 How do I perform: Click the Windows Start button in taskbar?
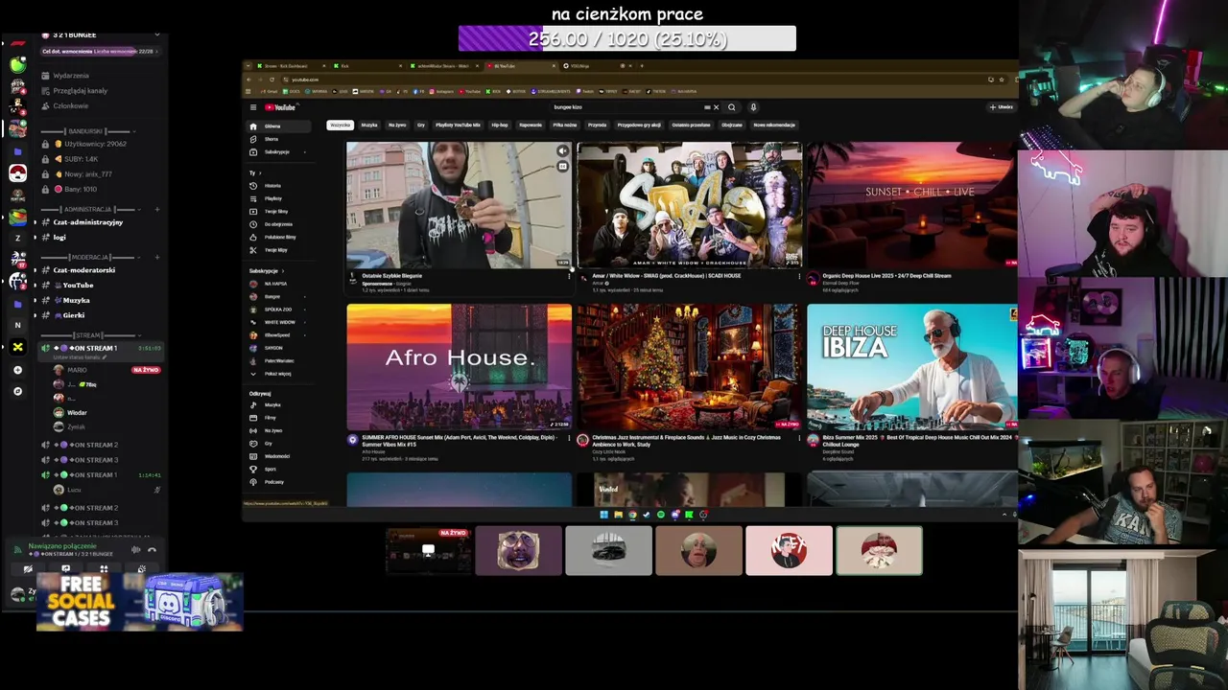[x=604, y=515]
